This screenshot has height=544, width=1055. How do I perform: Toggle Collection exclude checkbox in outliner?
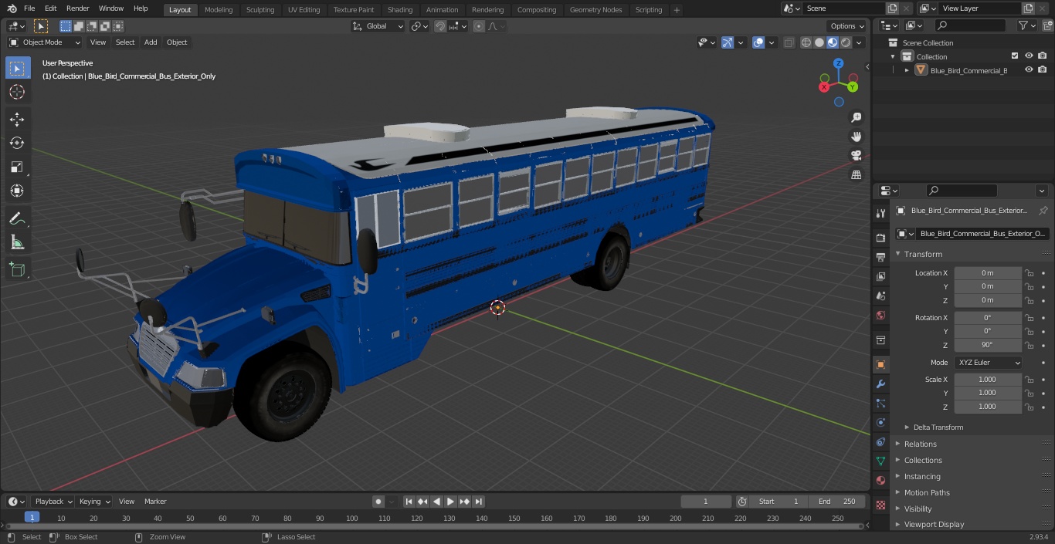point(1015,56)
